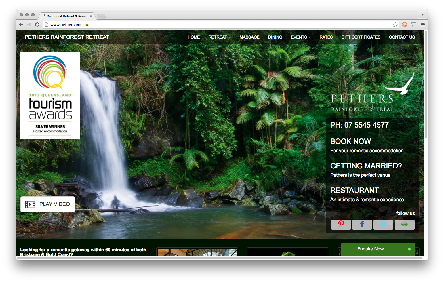Open the Facebook follow link
Screen dimensions: 444x283
point(362,224)
